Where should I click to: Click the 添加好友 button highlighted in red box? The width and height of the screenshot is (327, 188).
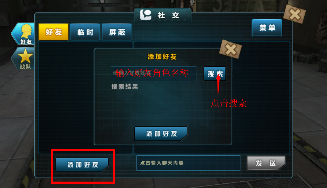pyautogui.click(x=82, y=164)
